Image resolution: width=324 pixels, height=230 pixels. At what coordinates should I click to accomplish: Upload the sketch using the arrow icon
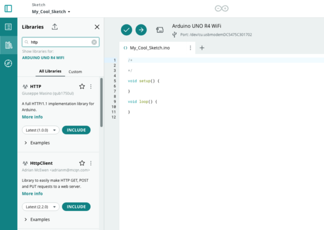tap(140, 30)
